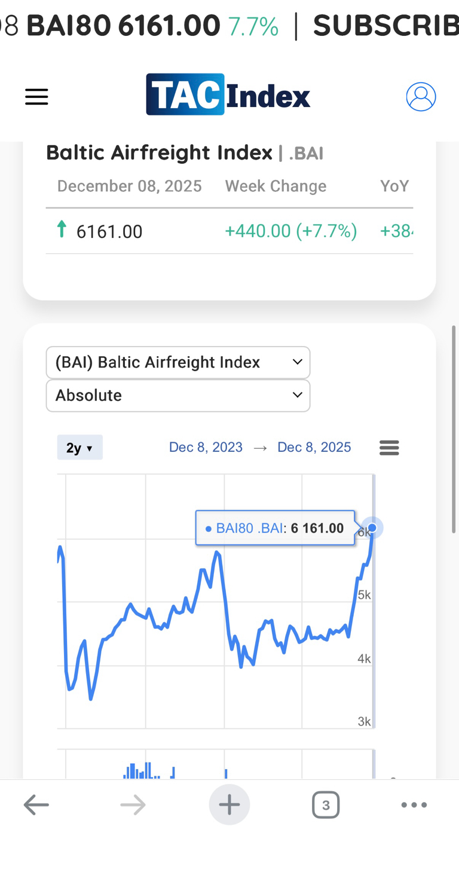Image resolution: width=459 pixels, height=869 pixels.
Task: Click the TAC Index logo
Action: 228,94
